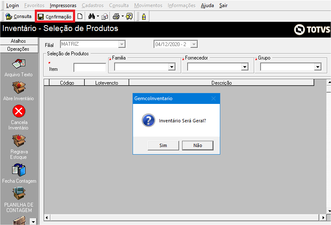Screen dimensions: 331x225
Task: Open the Impressoras menu
Action: pyautogui.click(x=63, y=5)
